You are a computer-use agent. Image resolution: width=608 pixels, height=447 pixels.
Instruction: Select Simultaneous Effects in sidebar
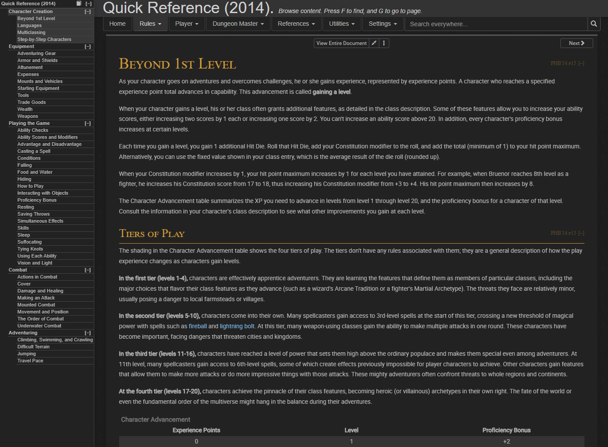click(x=55, y=221)
